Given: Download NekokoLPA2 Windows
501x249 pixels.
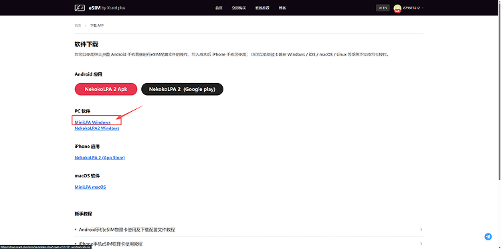Looking at the screenshot, I should [97, 128].
